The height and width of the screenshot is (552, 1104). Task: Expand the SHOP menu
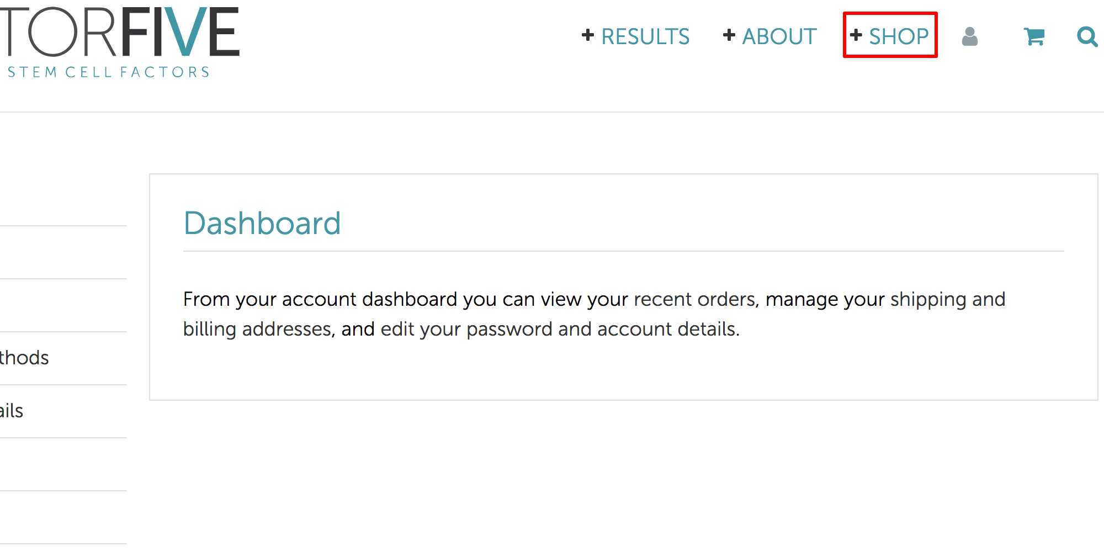point(899,36)
